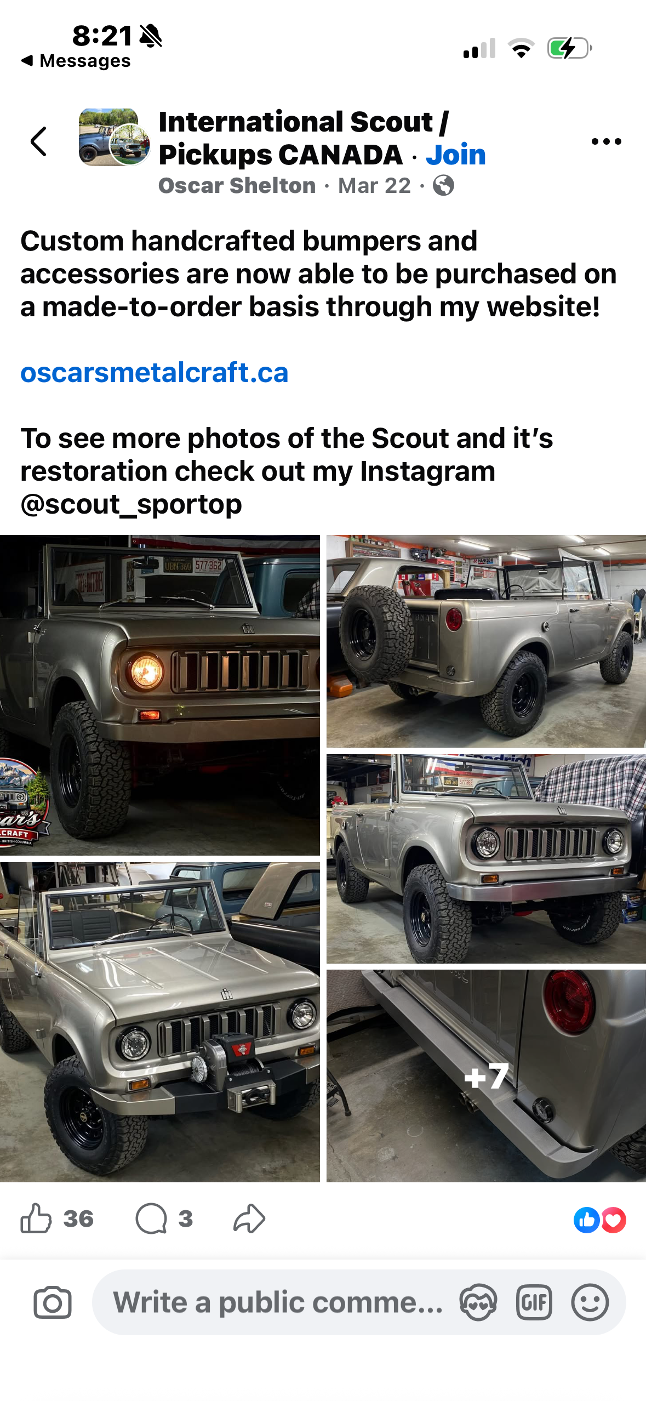The image size is (646, 1401).
Task: Attach a photo using camera icon
Action: click(x=53, y=1302)
